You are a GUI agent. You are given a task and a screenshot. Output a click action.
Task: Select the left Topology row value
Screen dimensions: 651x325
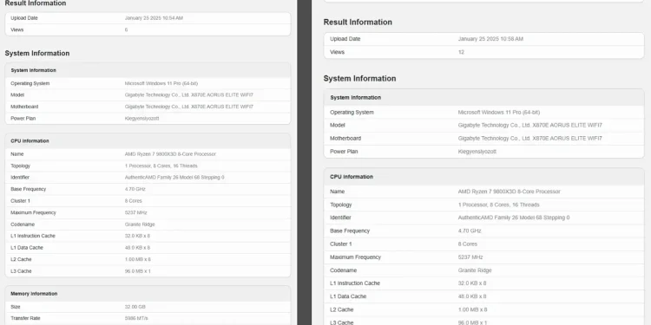click(161, 166)
